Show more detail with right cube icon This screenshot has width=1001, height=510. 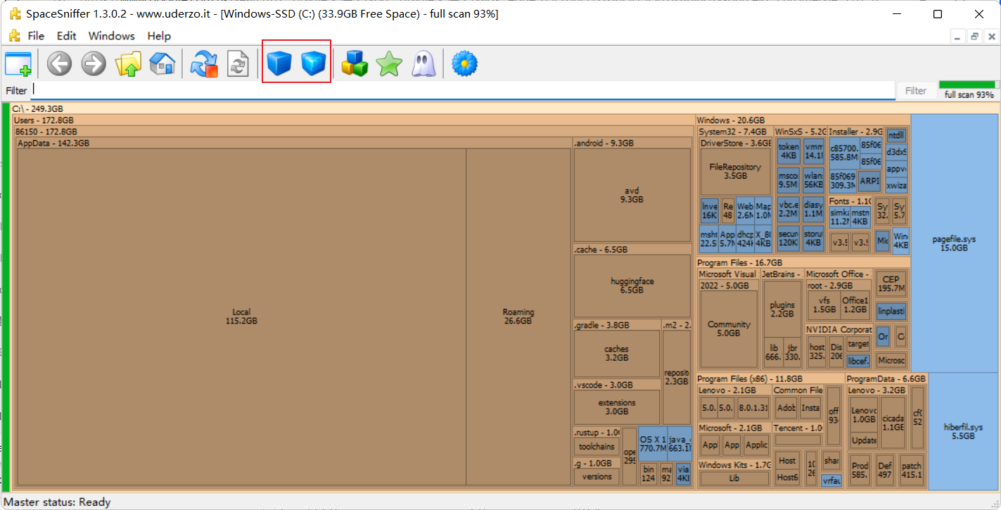point(314,65)
